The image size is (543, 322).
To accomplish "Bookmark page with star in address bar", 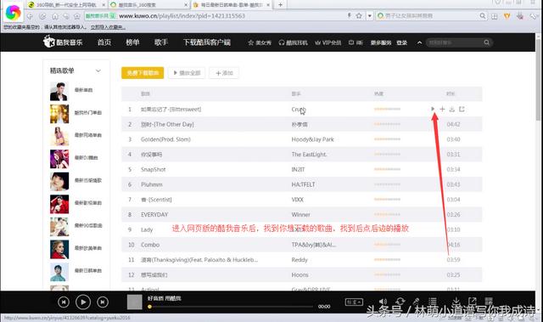I will (x=359, y=15).
